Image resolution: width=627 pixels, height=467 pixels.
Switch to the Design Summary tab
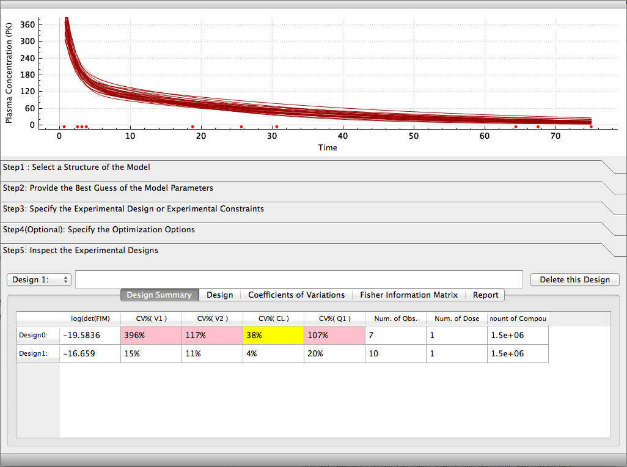click(159, 295)
